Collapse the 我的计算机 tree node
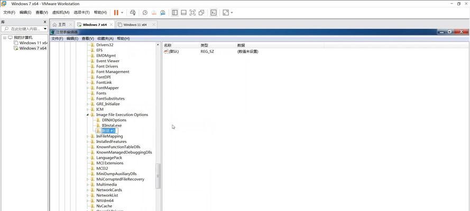 pyautogui.click(x=5, y=37)
